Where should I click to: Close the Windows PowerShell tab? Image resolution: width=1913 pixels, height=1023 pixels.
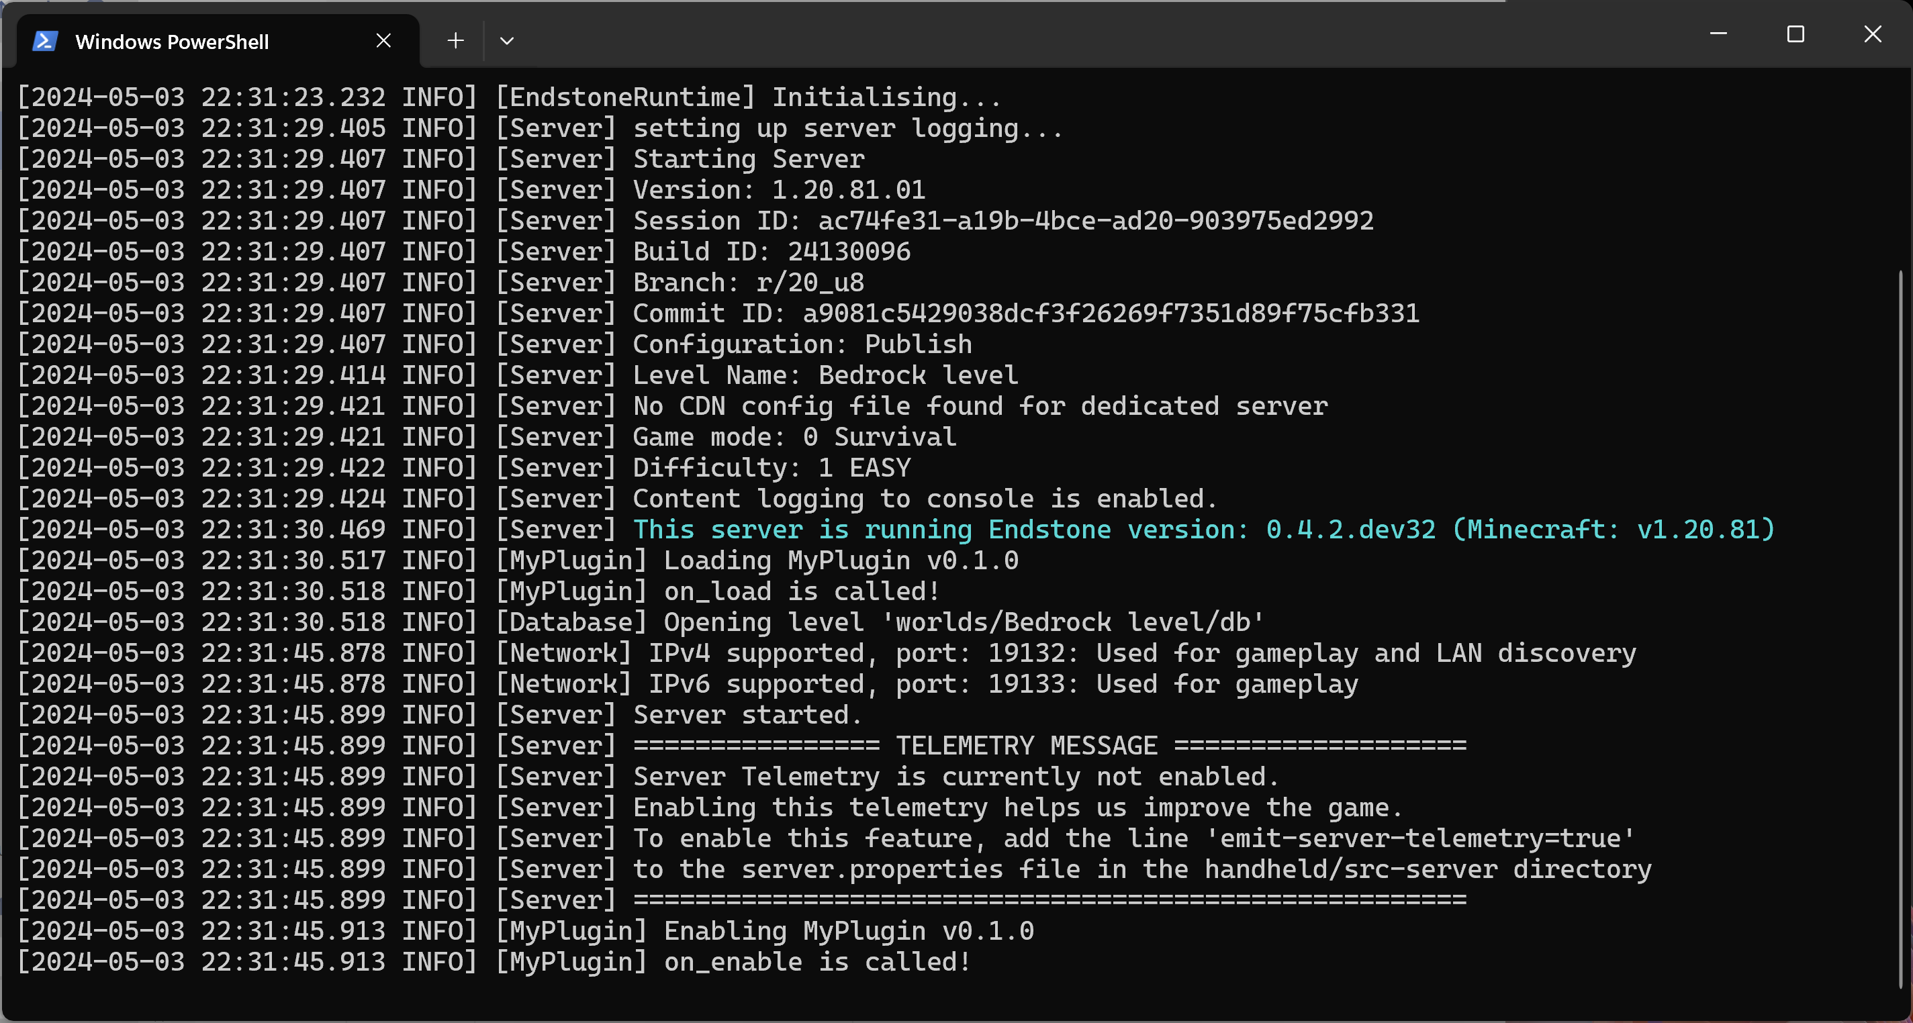pyautogui.click(x=383, y=41)
